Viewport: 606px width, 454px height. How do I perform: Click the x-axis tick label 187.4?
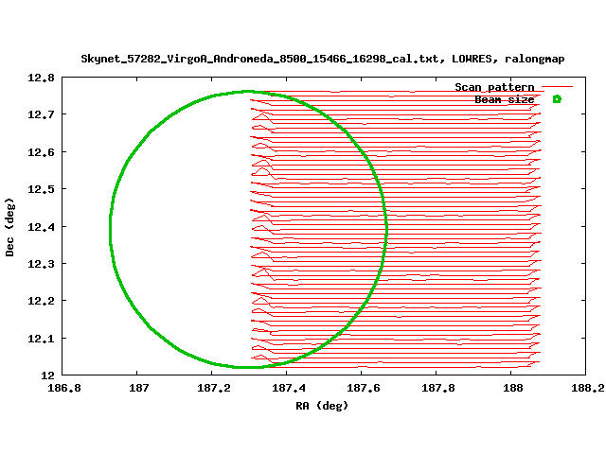coord(289,388)
